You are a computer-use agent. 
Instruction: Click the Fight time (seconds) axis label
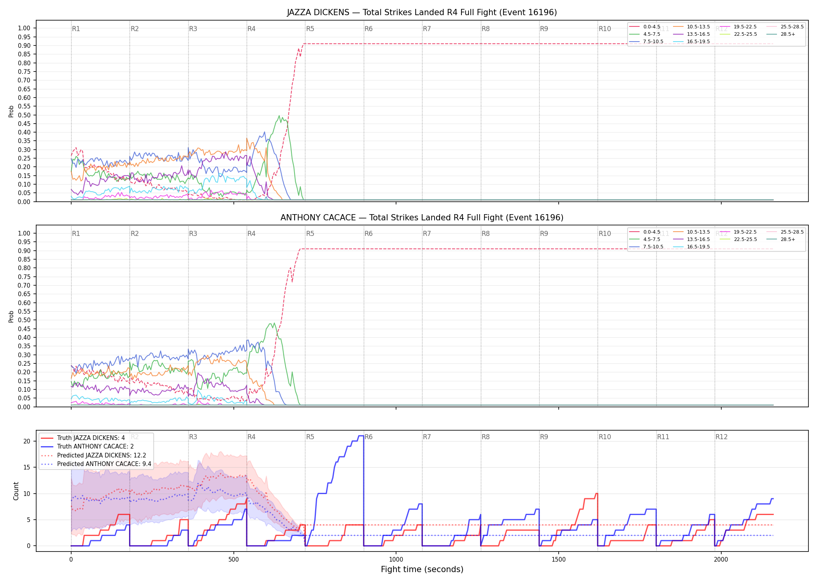click(x=422, y=569)
